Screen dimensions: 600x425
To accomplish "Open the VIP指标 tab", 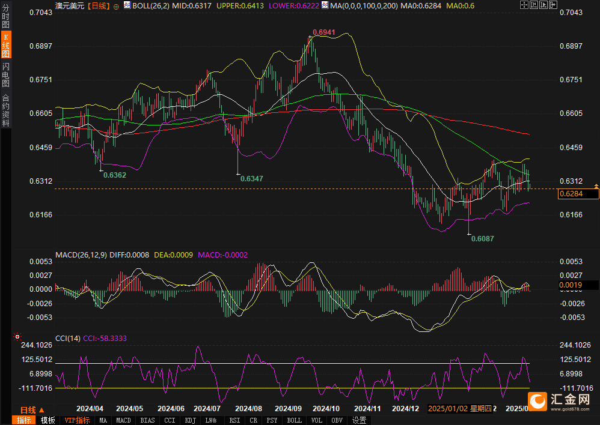I will [x=77, y=420].
